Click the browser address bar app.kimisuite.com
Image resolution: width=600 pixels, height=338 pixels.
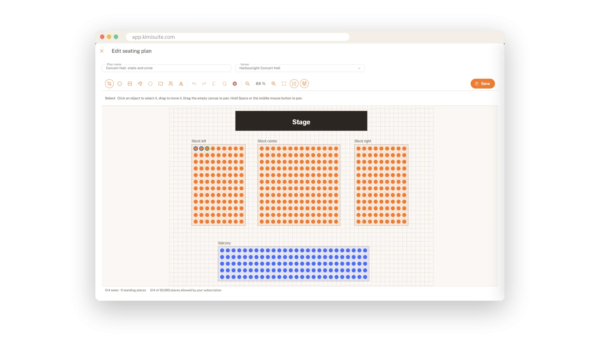(237, 37)
